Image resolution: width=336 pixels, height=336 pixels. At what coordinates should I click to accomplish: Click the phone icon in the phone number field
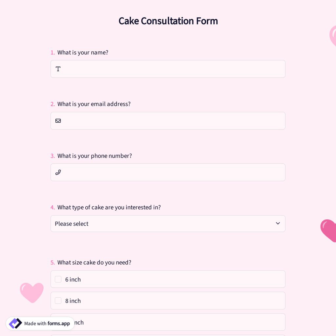click(58, 172)
